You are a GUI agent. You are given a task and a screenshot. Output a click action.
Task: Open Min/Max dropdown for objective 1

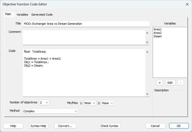90,103
